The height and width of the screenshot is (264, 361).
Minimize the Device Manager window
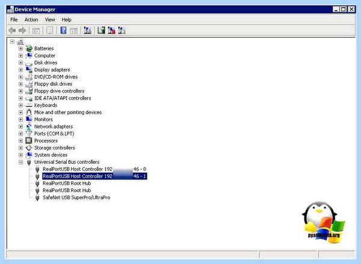click(x=336, y=10)
